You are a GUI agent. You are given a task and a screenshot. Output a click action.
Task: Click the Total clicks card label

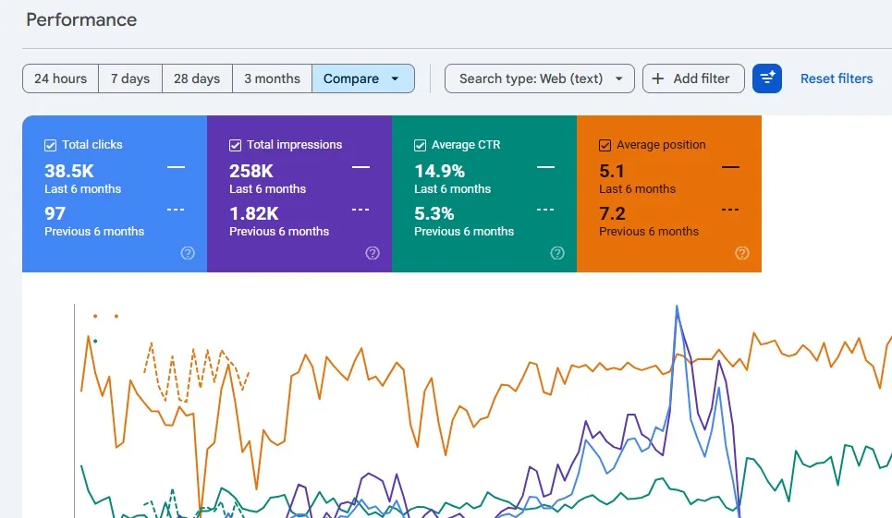pyautogui.click(x=92, y=145)
